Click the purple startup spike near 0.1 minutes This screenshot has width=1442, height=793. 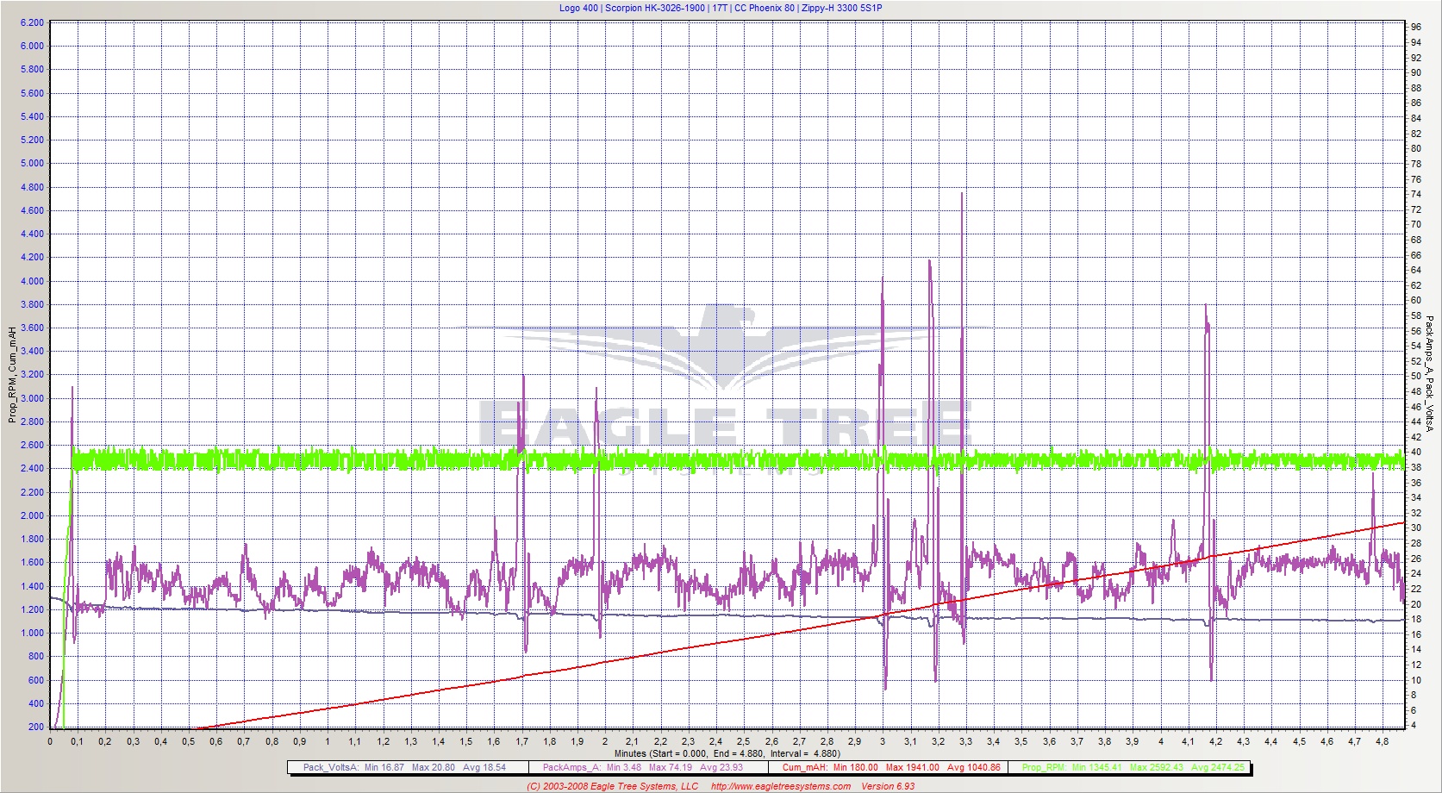tap(72, 390)
